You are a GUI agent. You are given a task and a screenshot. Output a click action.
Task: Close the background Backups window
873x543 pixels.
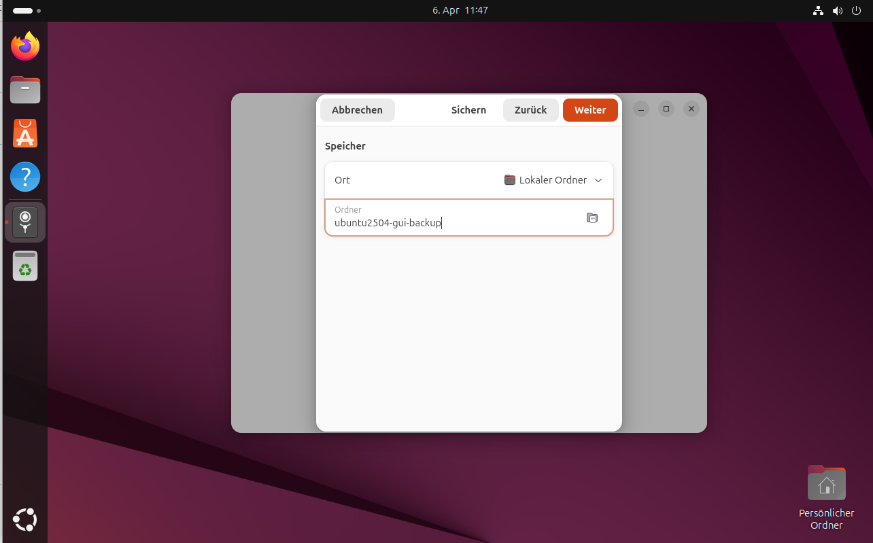point(691,109)
